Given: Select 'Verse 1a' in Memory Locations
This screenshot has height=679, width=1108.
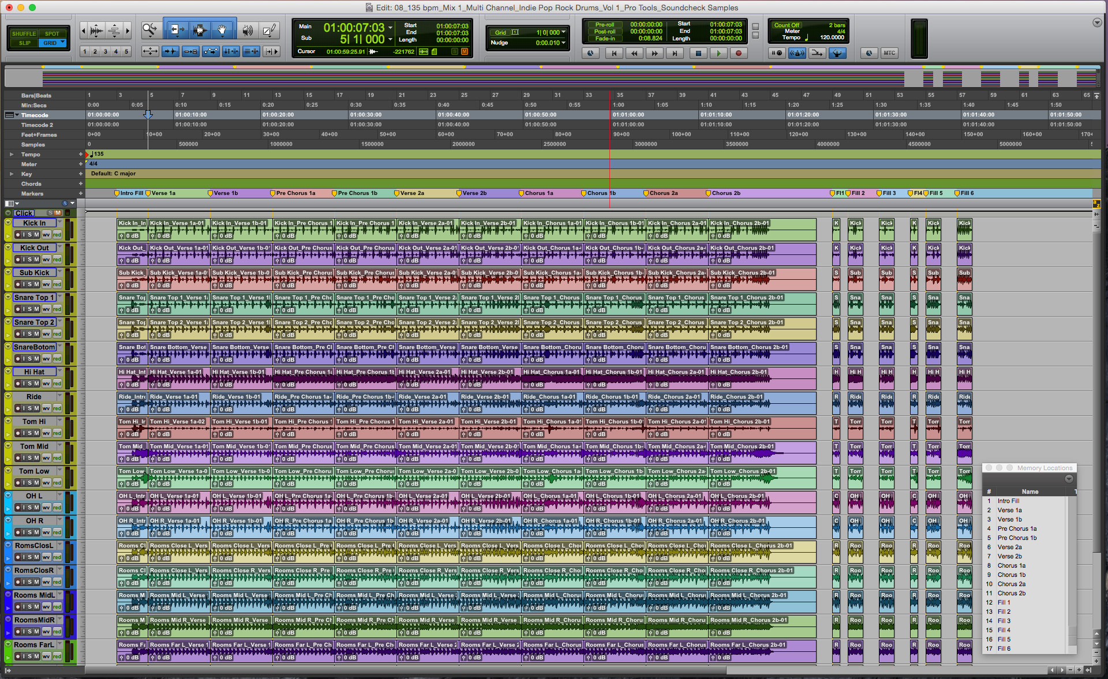Looking at the screenshot, I should [1009, 510].
